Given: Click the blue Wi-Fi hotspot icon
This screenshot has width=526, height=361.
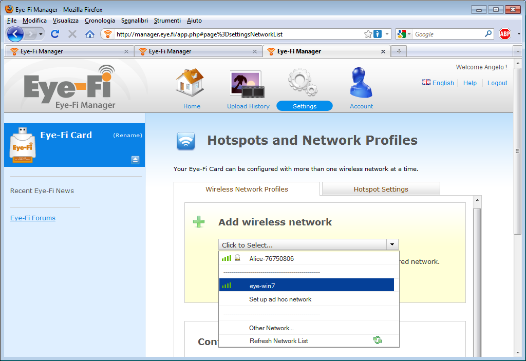Looking at the screenshot, I should pyautogui.click(x=186, y=141).
